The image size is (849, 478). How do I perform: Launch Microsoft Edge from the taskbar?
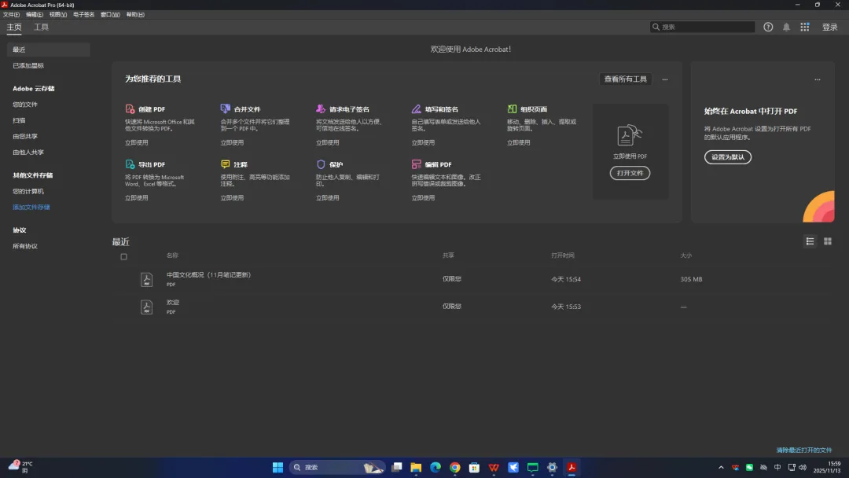click(x=436, y=467)
